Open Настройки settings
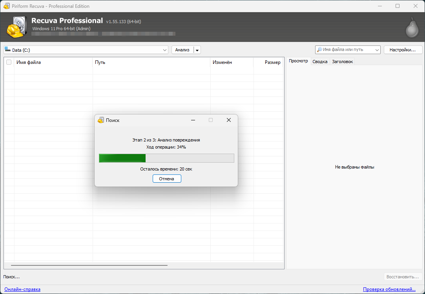The width and height of the screenshot is (425, 294). [x=403, y=50]
